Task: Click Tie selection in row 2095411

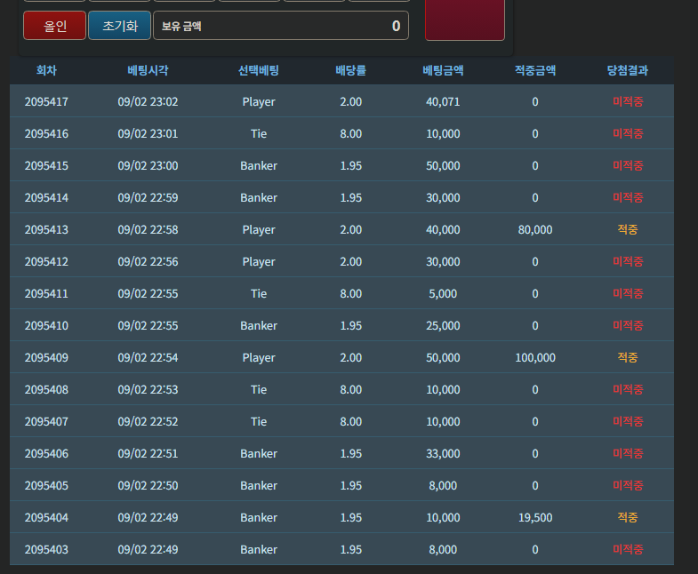Action: (x=259, y=294)
